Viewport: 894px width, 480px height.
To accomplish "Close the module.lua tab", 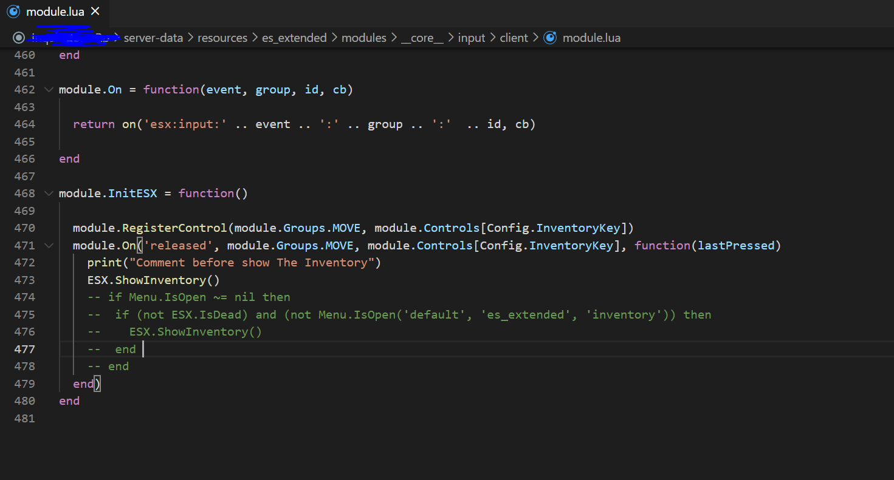I will pyautogui.click(x=95, y=10).
